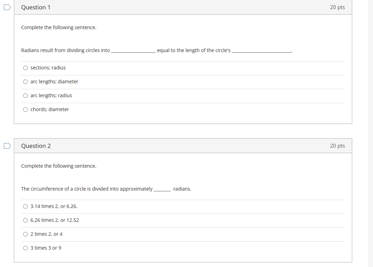373x267 pixels.
Task: Pick the "arc lengths; radius" radio button
Action: 25,95
